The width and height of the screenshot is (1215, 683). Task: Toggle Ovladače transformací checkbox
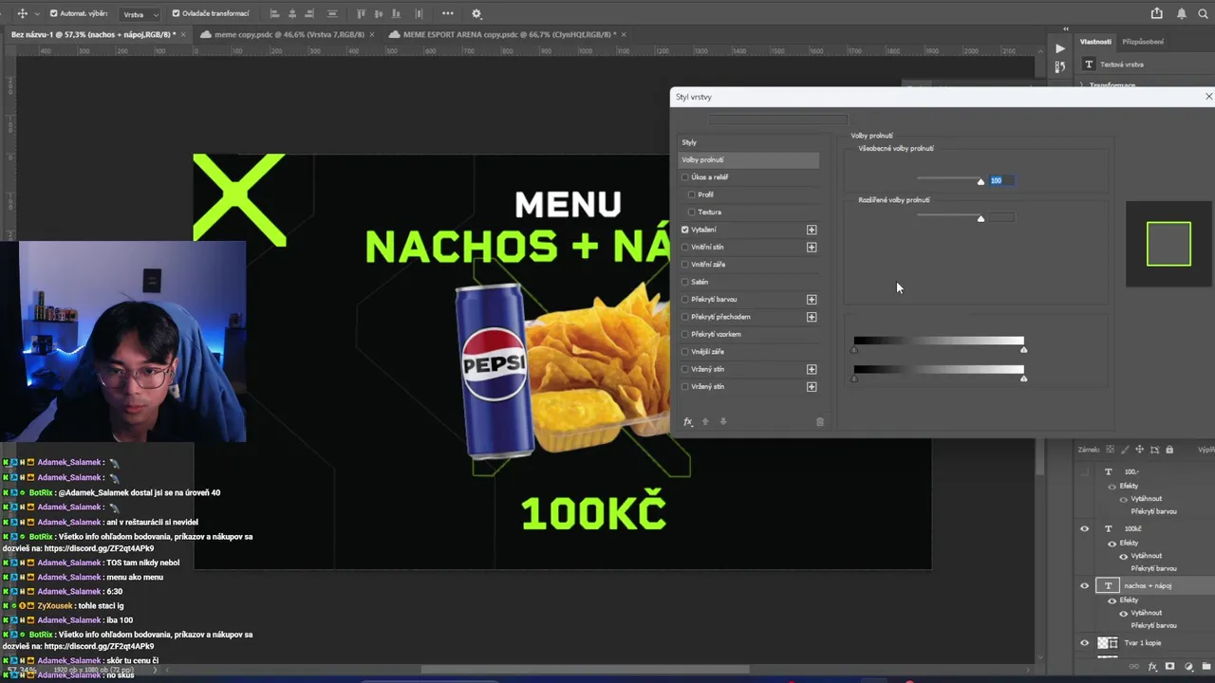pyautogui.click(x=176, y=13)
